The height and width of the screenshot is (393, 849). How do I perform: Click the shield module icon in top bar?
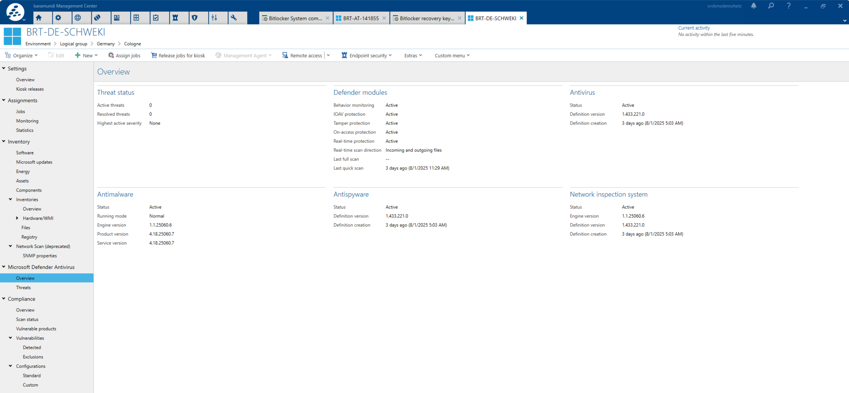(195, 18)
